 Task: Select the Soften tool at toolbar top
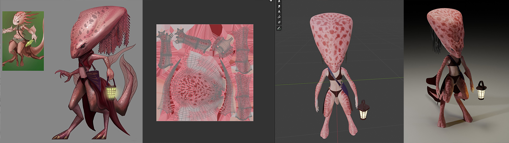point(279,1)
